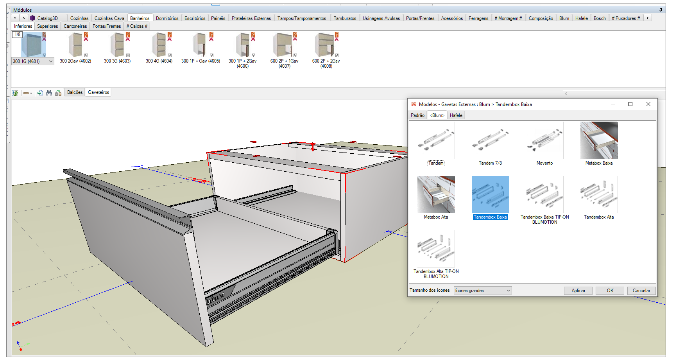675x359 pixels.
Task: Pin the Módulos panel
Action: 661,10
